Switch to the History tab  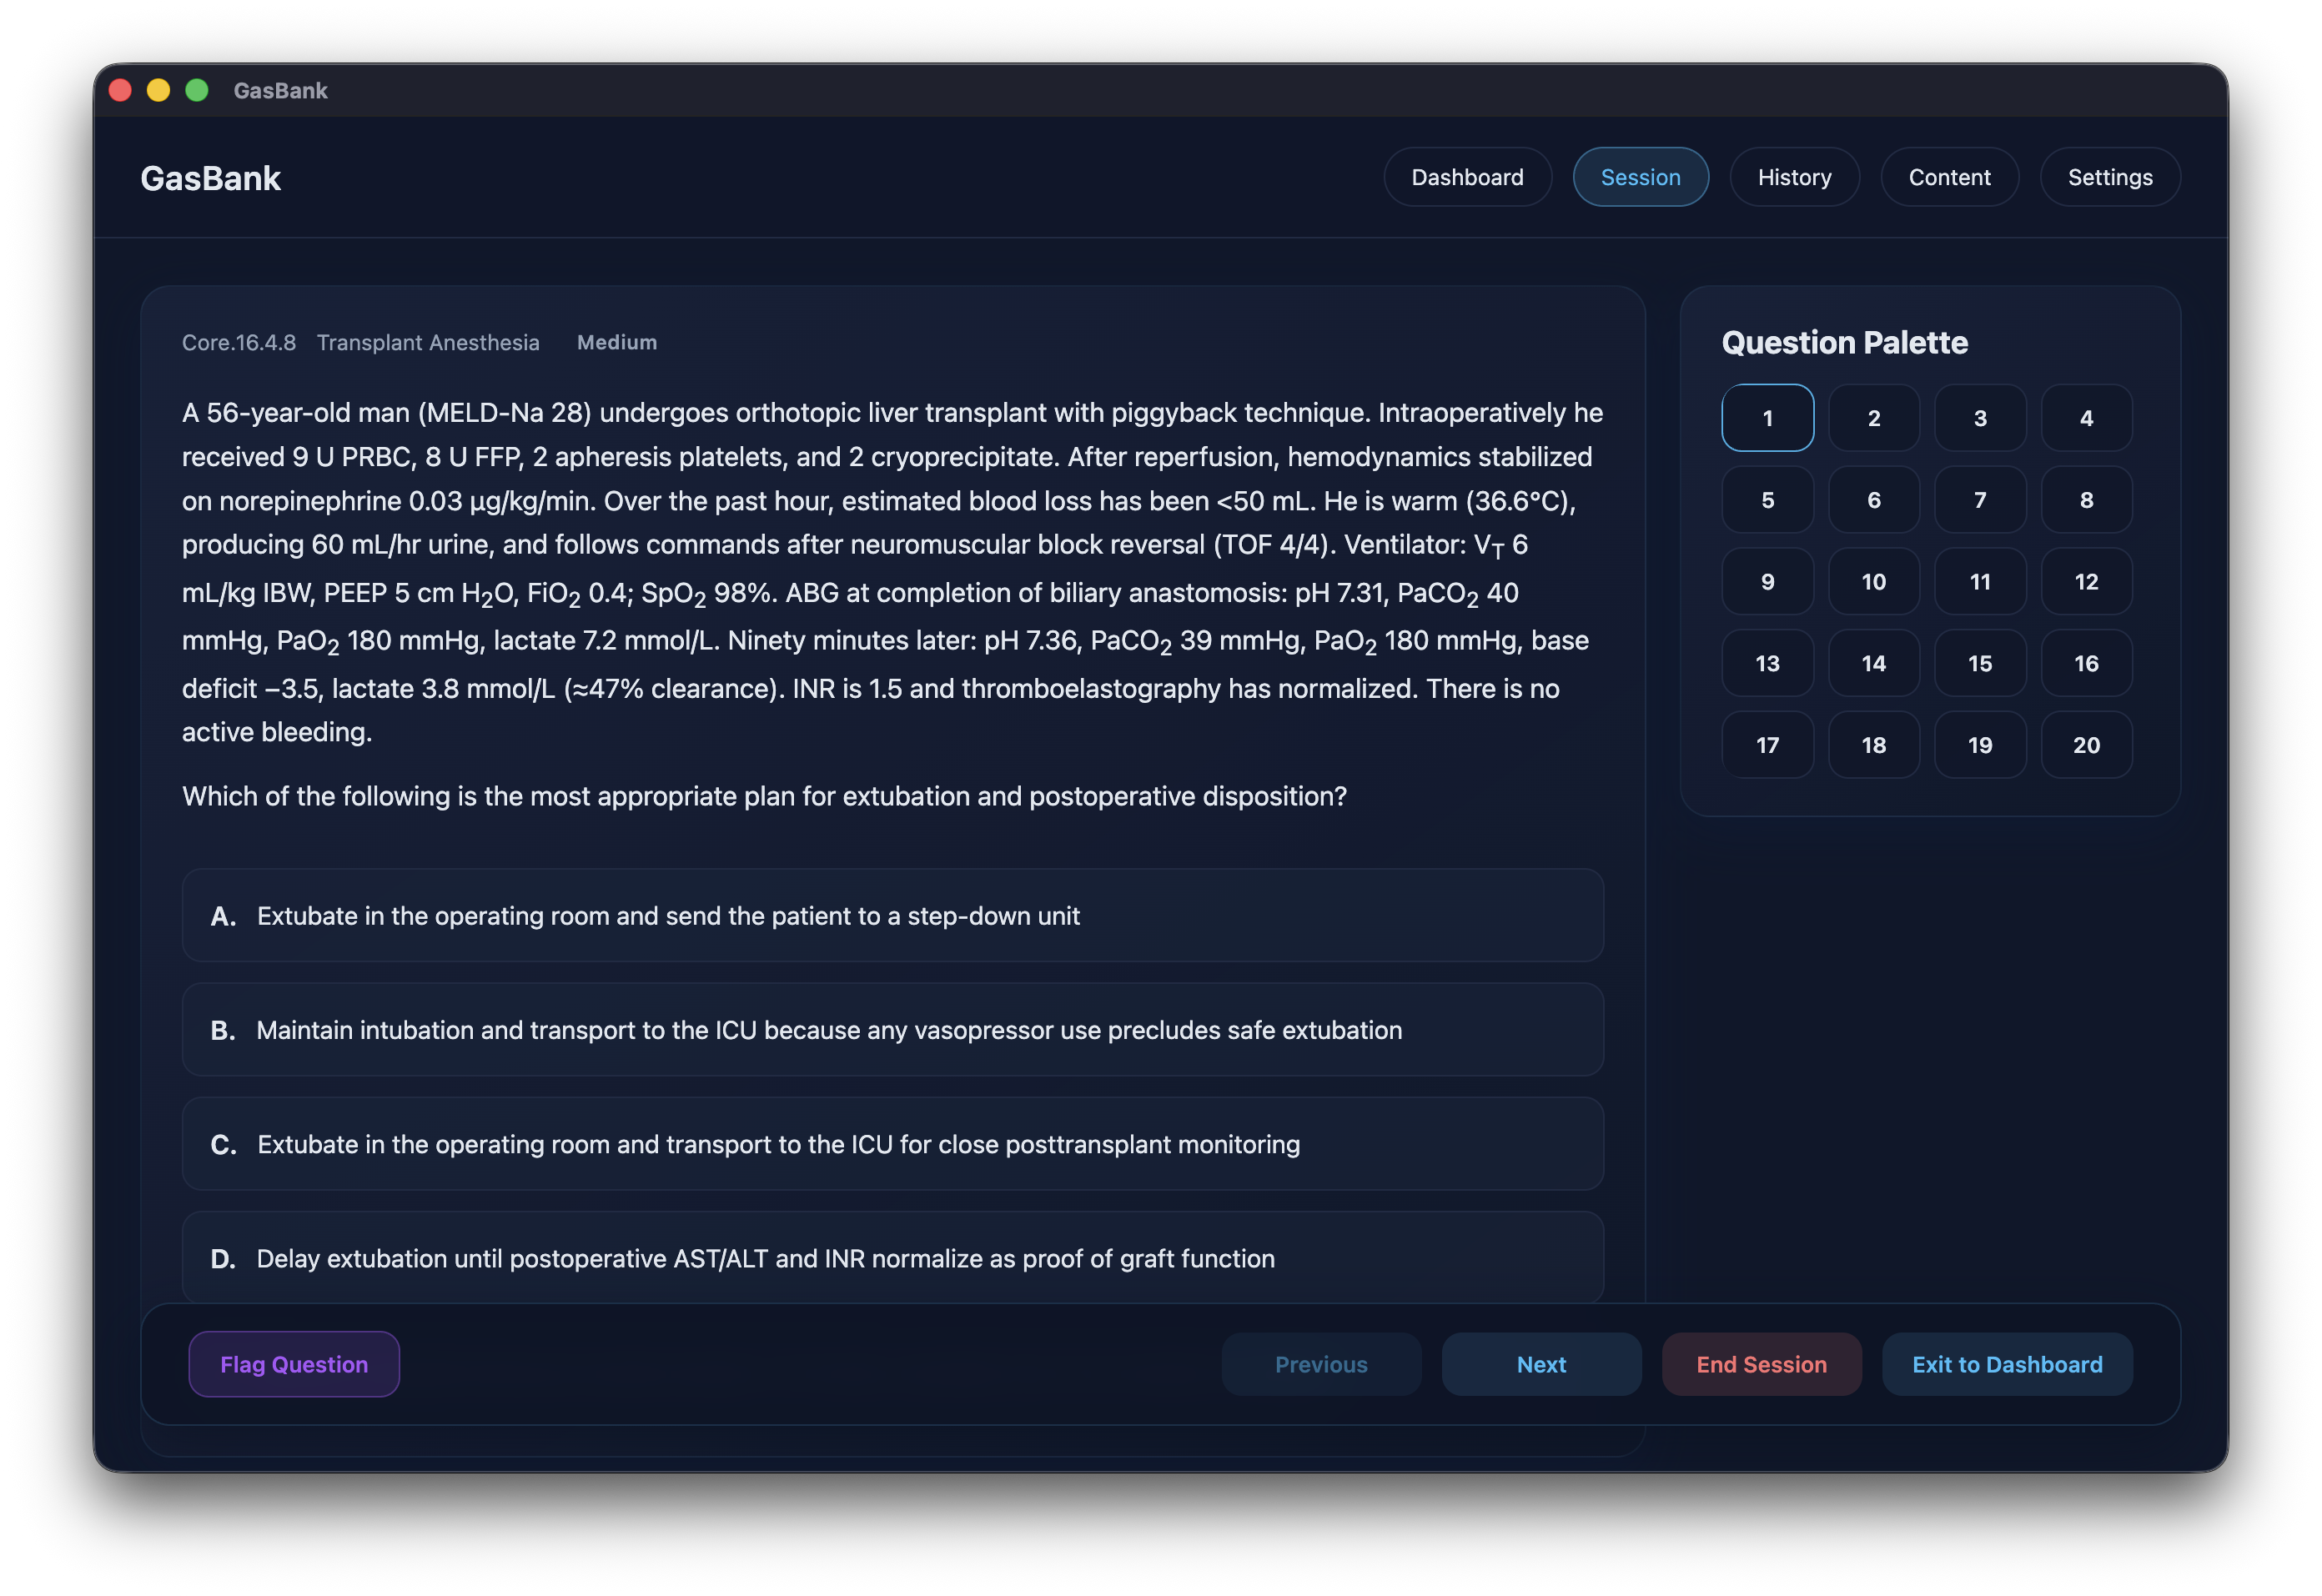pyautogui.click(x=1794, y=177)
